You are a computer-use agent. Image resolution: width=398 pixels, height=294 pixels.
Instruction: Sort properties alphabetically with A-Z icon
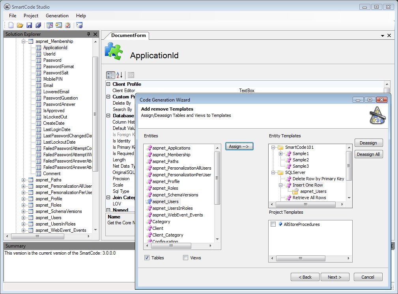[119, 75]
